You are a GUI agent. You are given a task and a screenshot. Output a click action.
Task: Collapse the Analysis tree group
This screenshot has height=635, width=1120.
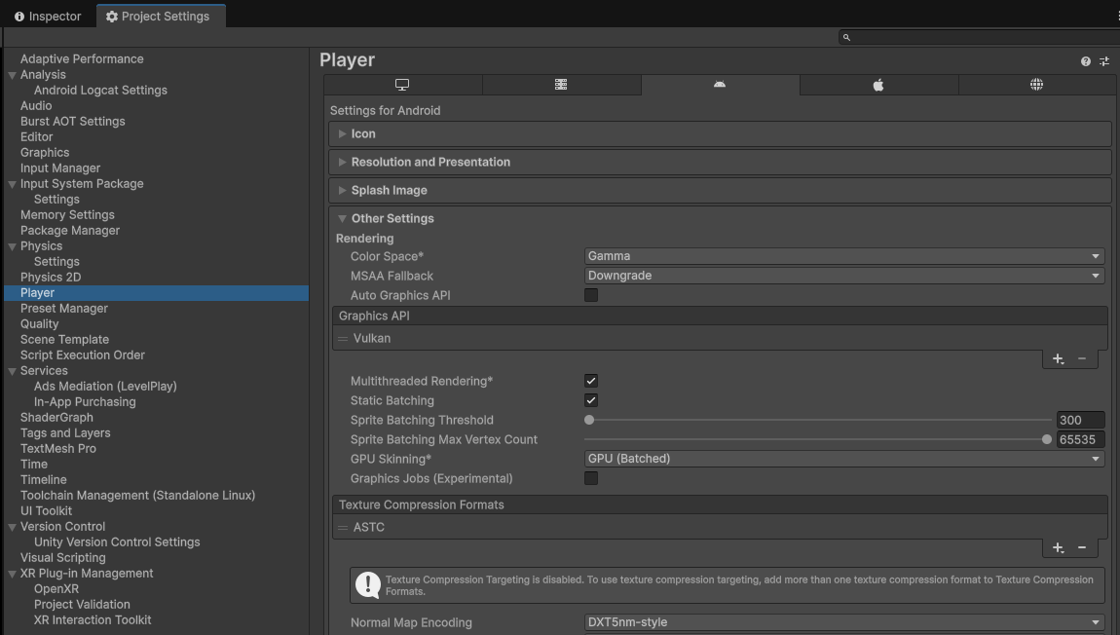(12, 75)
